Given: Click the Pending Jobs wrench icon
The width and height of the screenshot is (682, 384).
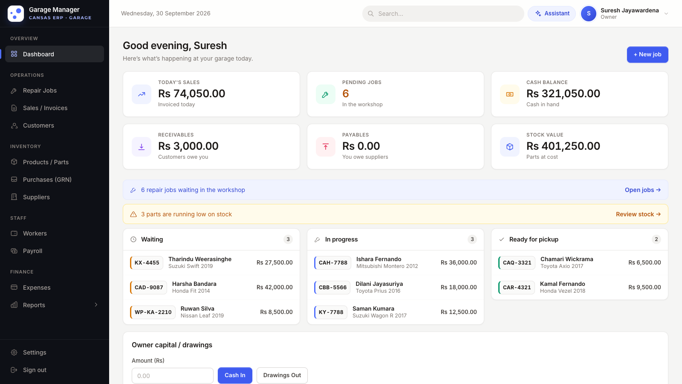Looking at the screenshot, I should coord(326,94).
